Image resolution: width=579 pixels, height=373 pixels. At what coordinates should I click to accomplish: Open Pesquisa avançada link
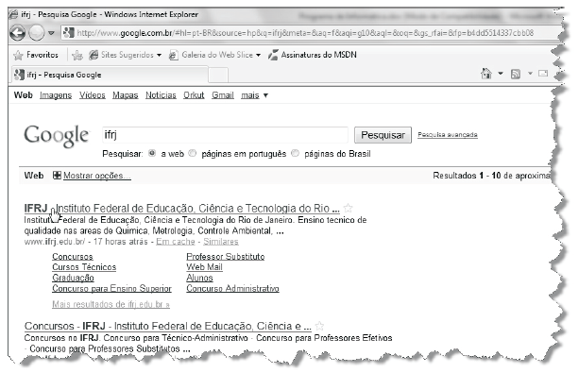tap(448, 135)
